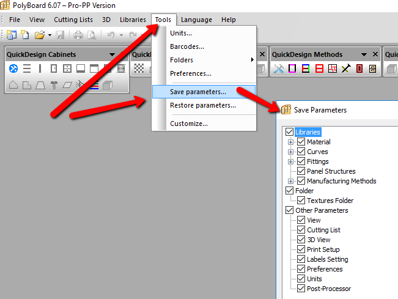Viewport: 398px width, 299px height.
Task: Click the multicolor frame with shelf icon in Methods
Action: coord(306,68)
